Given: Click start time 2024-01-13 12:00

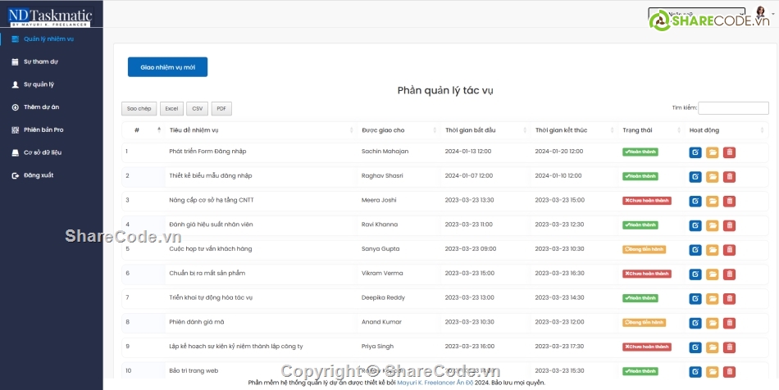Looking at the screenshot, I should (468, 152).
